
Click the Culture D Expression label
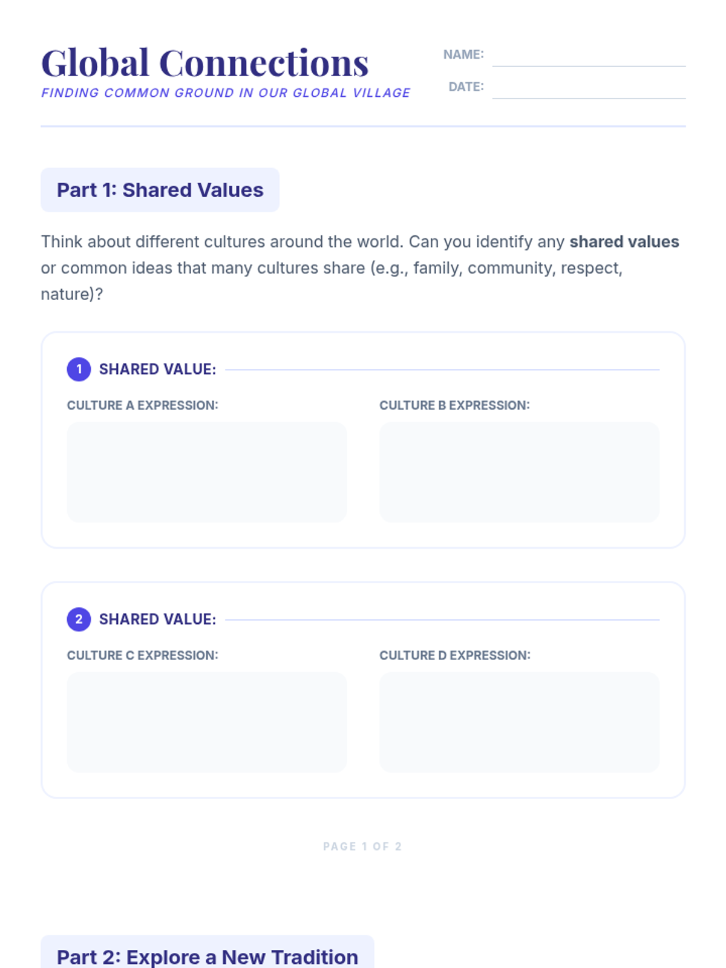click(455, 655)
